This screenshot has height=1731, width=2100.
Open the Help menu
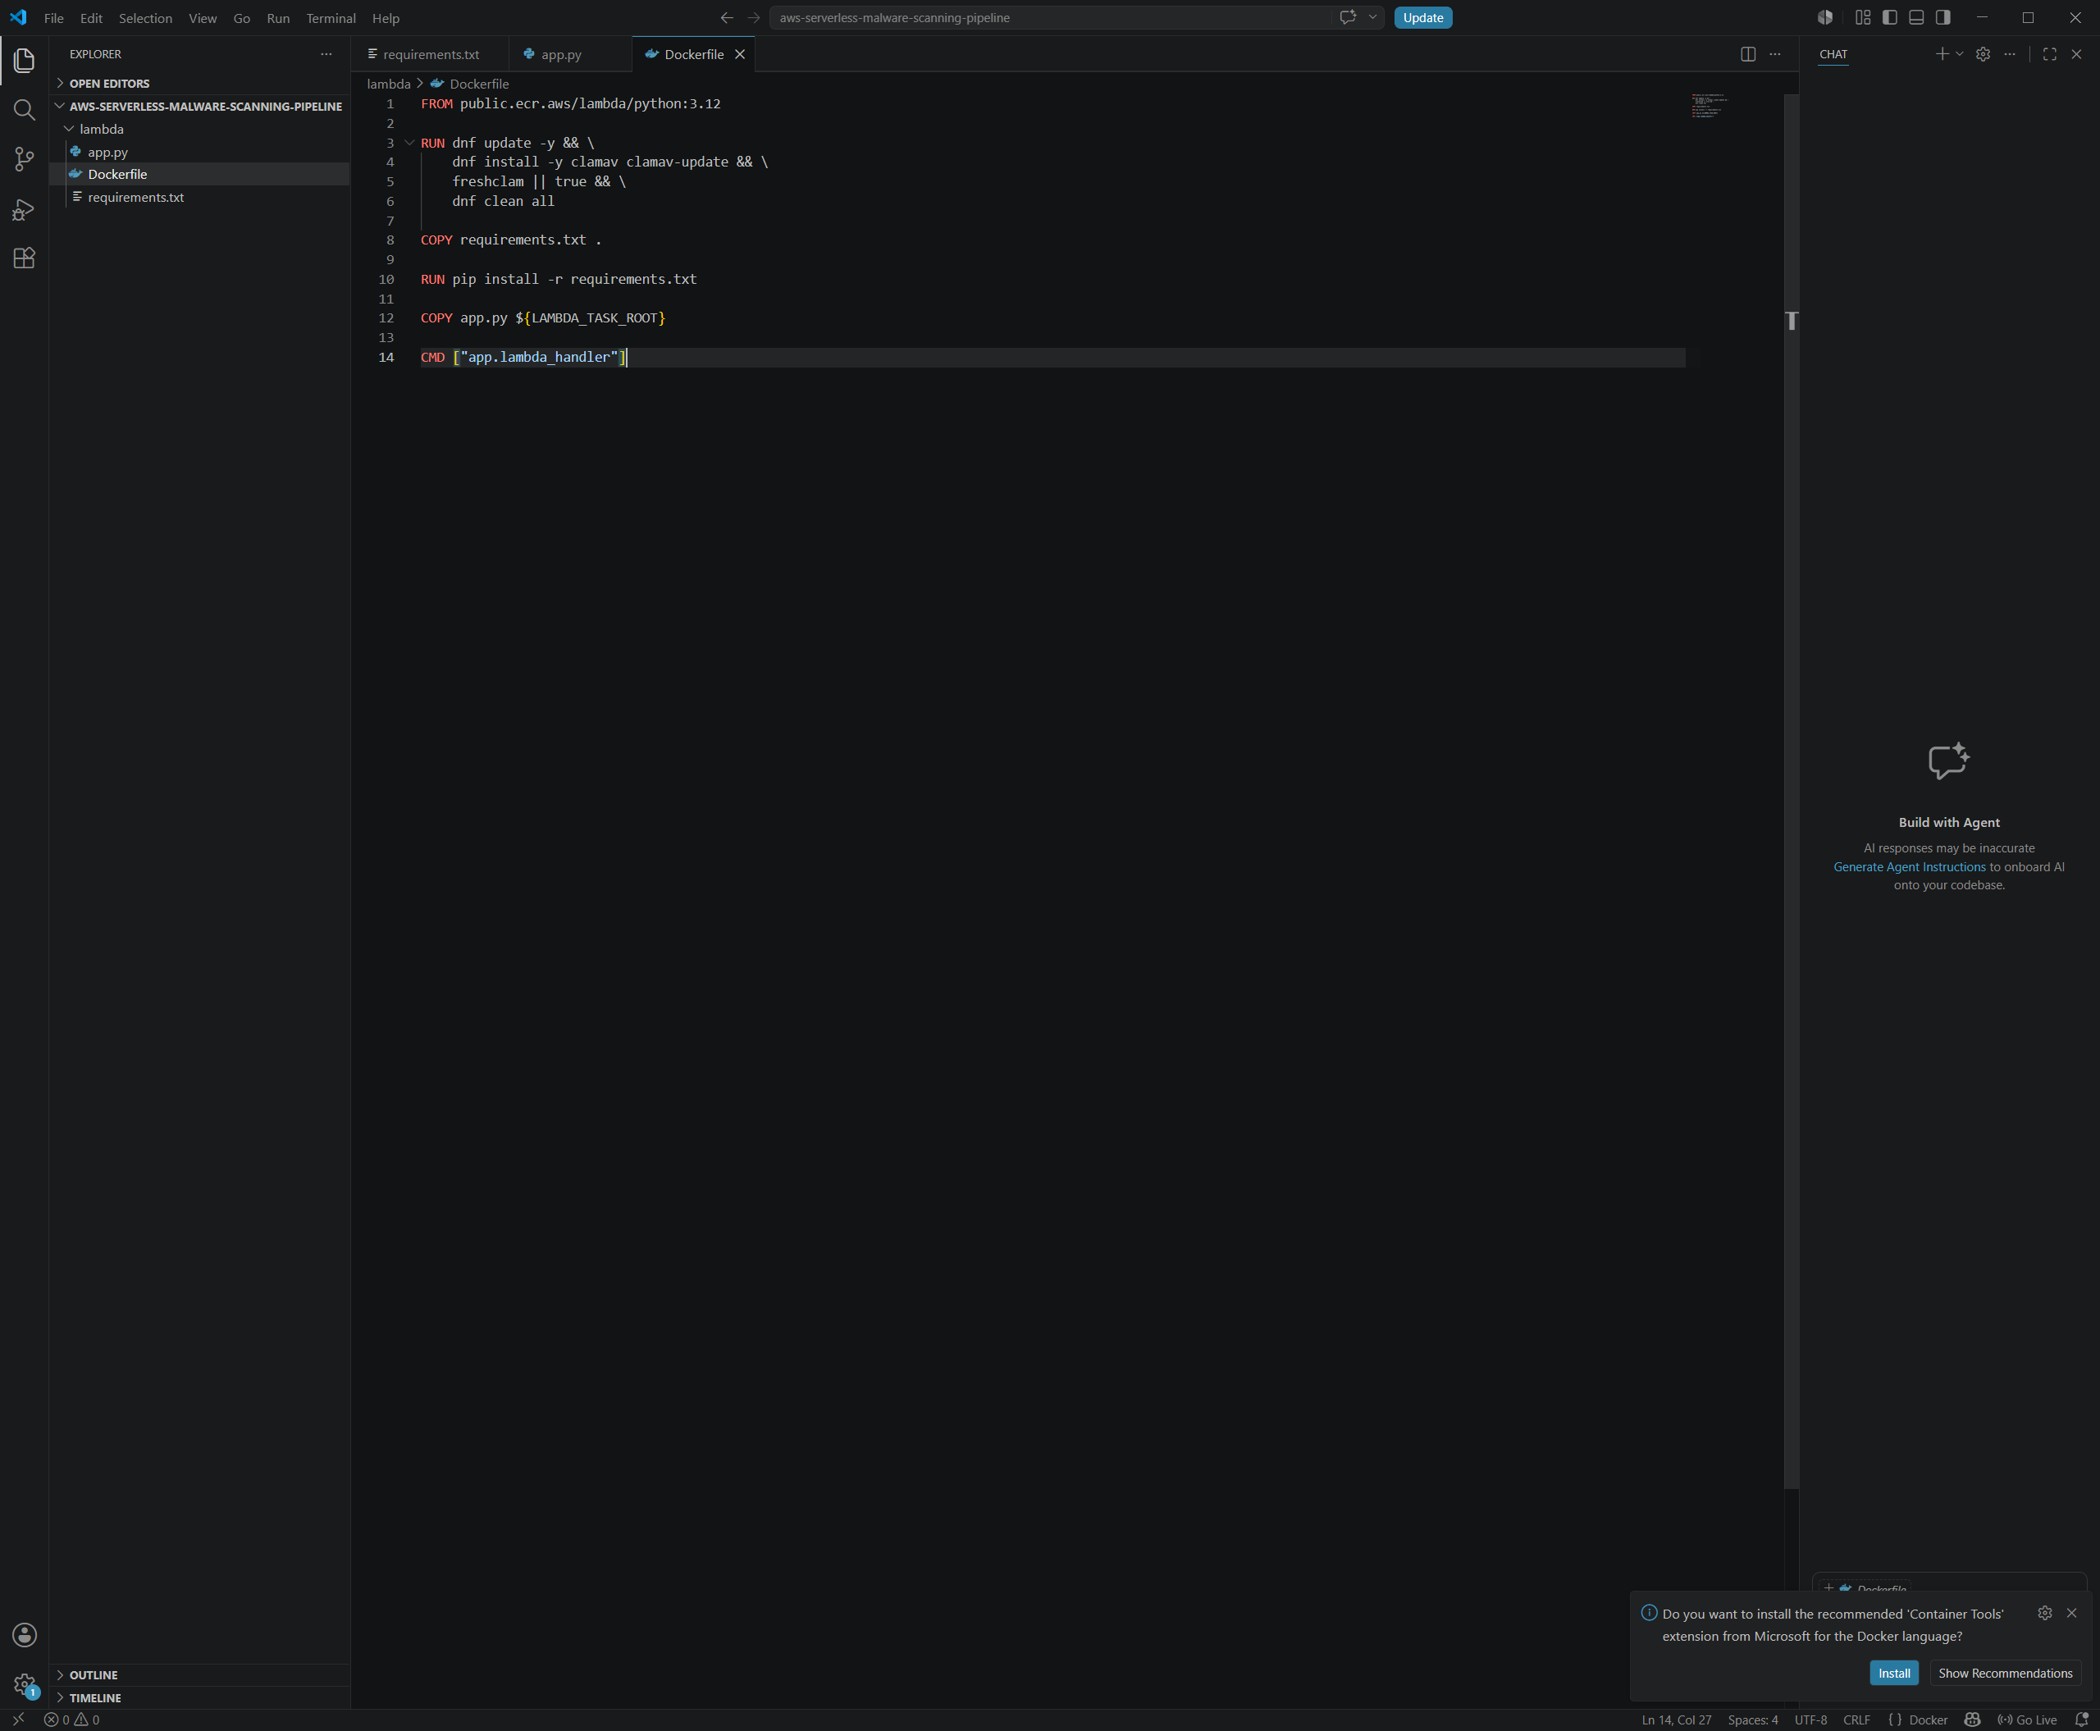tap(386, 18)
